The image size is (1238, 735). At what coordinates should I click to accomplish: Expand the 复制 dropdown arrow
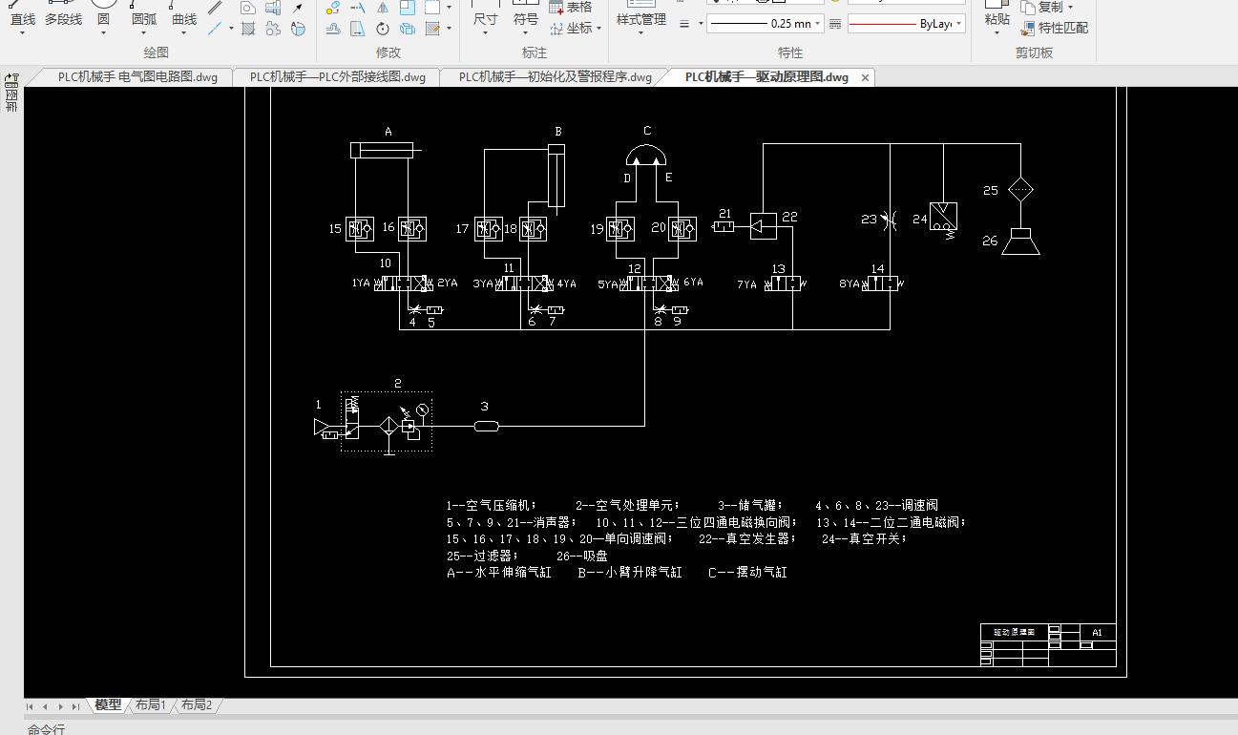point(1070,8)
